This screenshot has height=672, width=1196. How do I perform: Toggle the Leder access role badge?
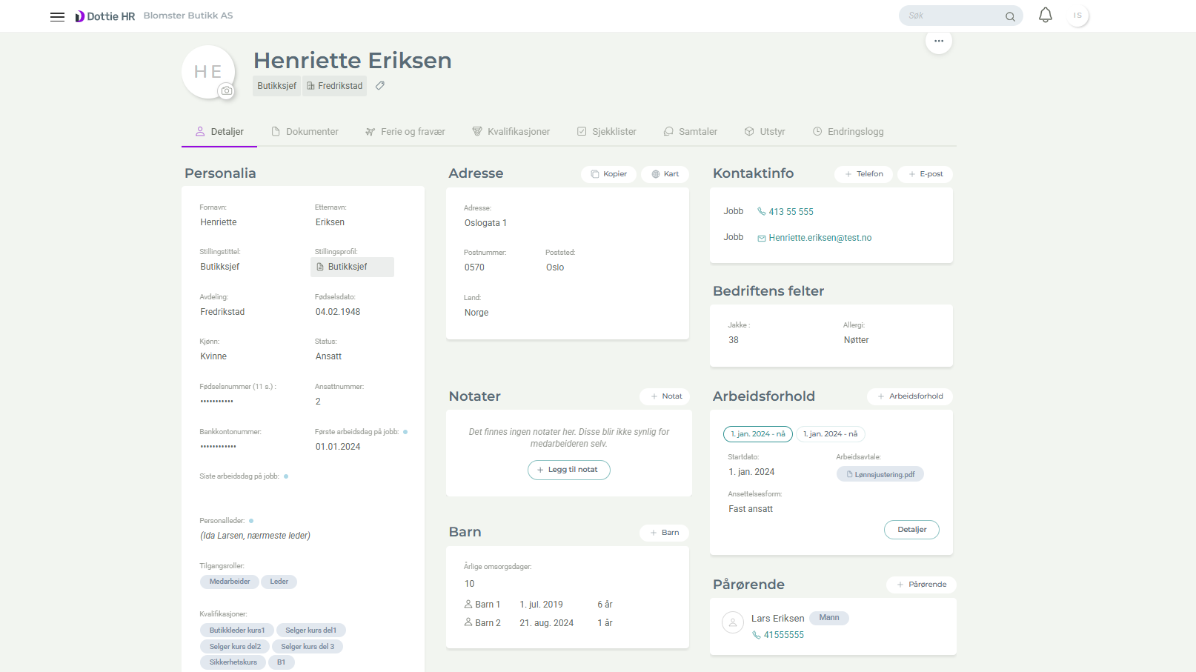coord(279,582)
